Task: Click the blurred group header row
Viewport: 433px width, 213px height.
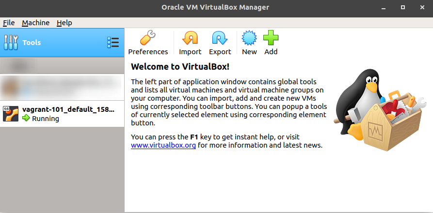Action: click(x=62, y=65)
